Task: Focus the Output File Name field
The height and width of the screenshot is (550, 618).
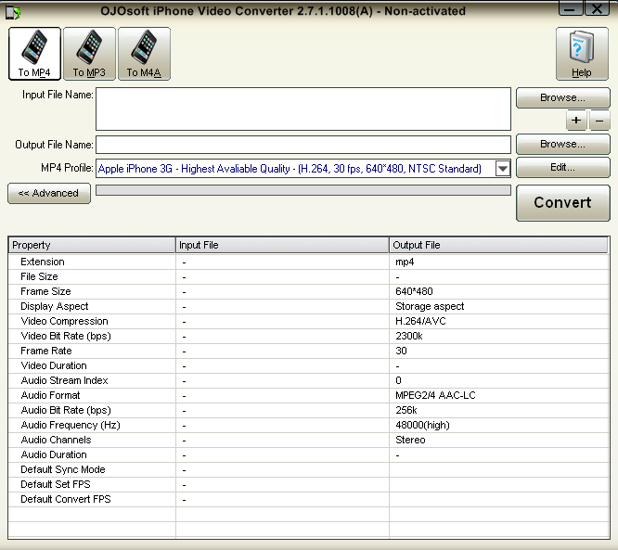Action: tap(303, 145)
